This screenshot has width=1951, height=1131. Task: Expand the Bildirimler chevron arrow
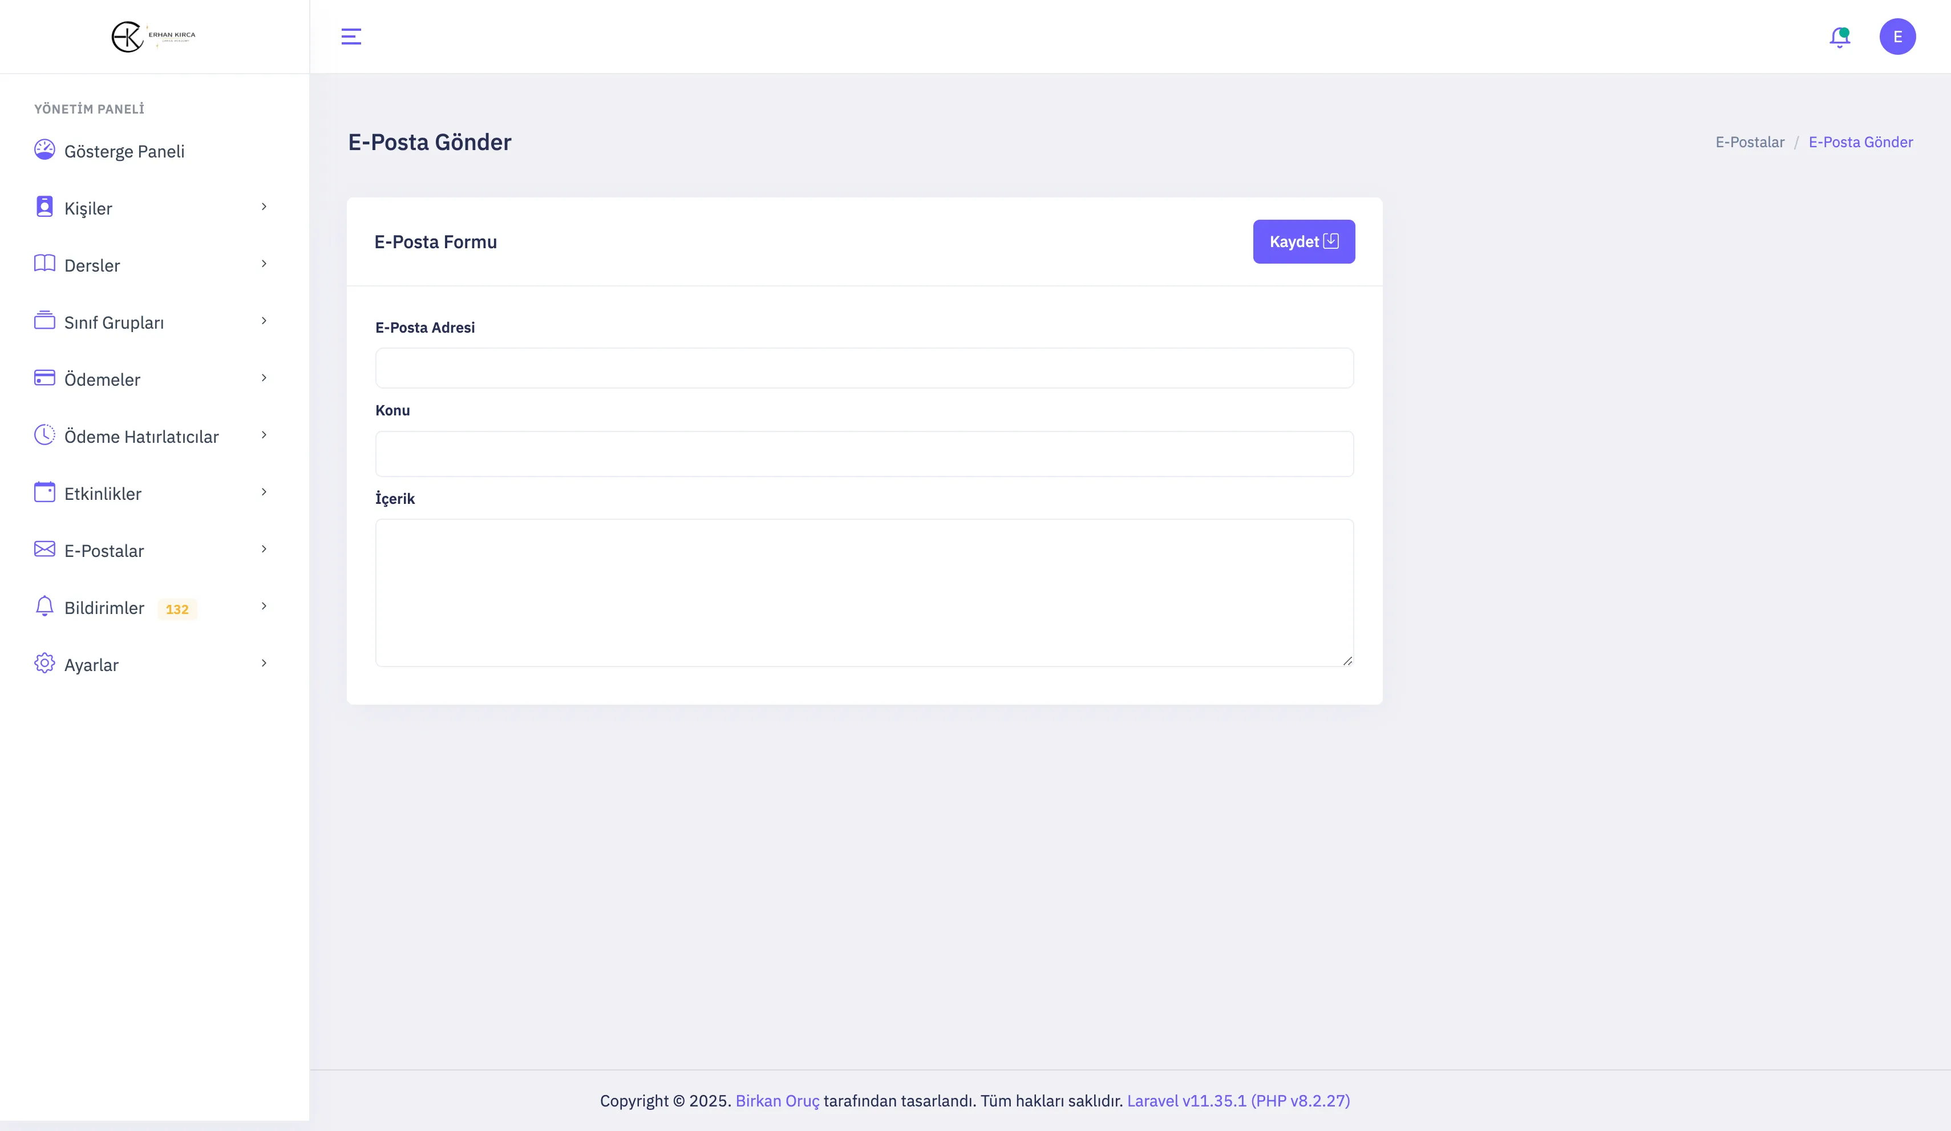264,606
